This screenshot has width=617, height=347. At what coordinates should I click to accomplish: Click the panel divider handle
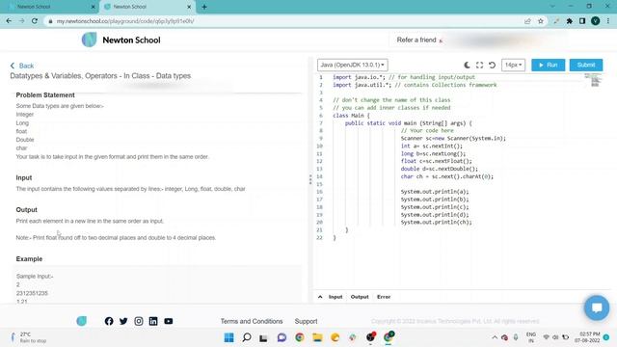tap(310, 179)
